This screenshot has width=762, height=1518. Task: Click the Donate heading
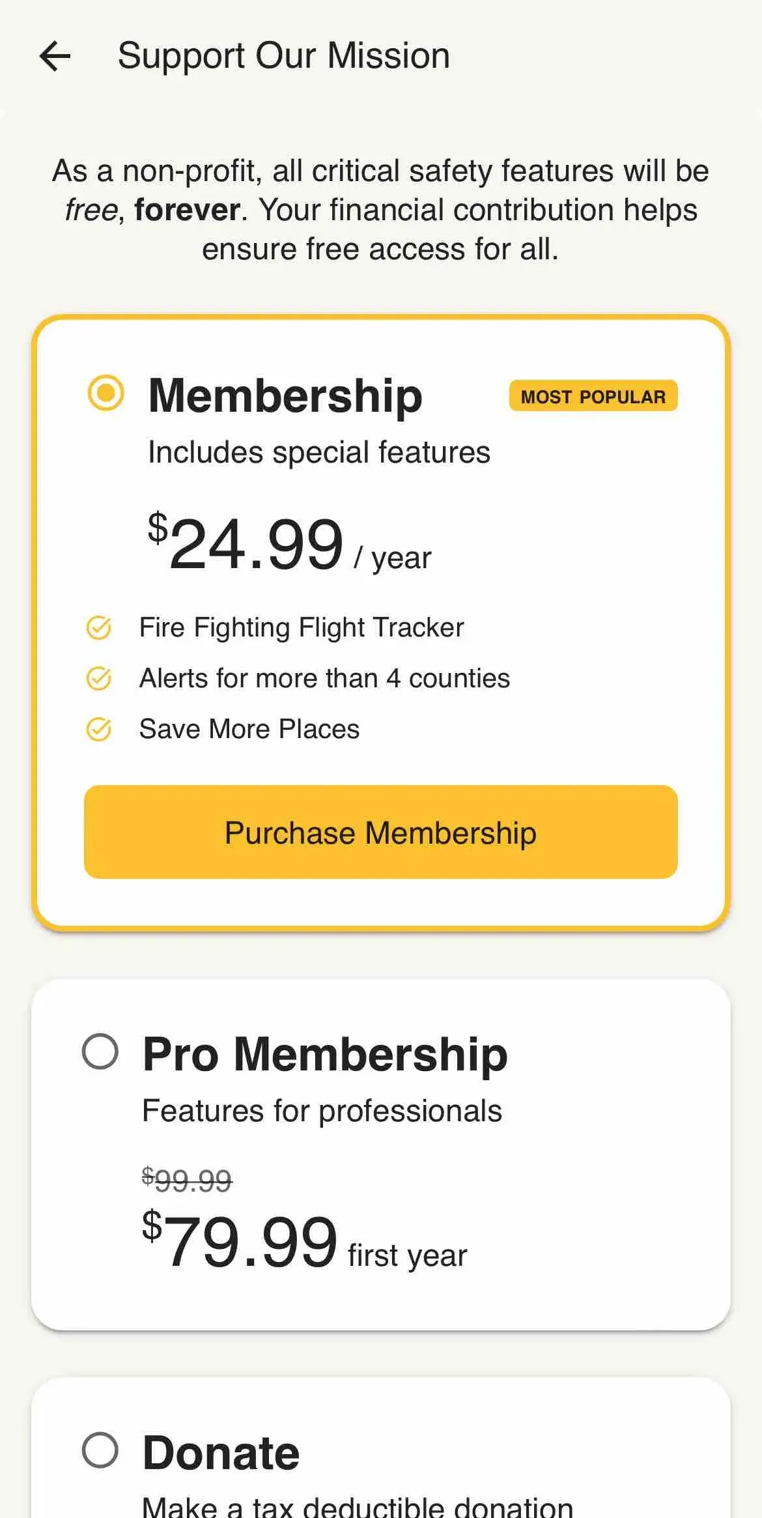pos(221,1453)
